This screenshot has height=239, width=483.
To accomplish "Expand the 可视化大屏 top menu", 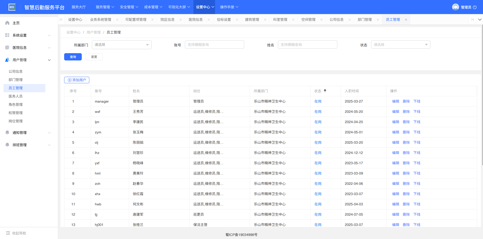I will [x=179, y=7].
